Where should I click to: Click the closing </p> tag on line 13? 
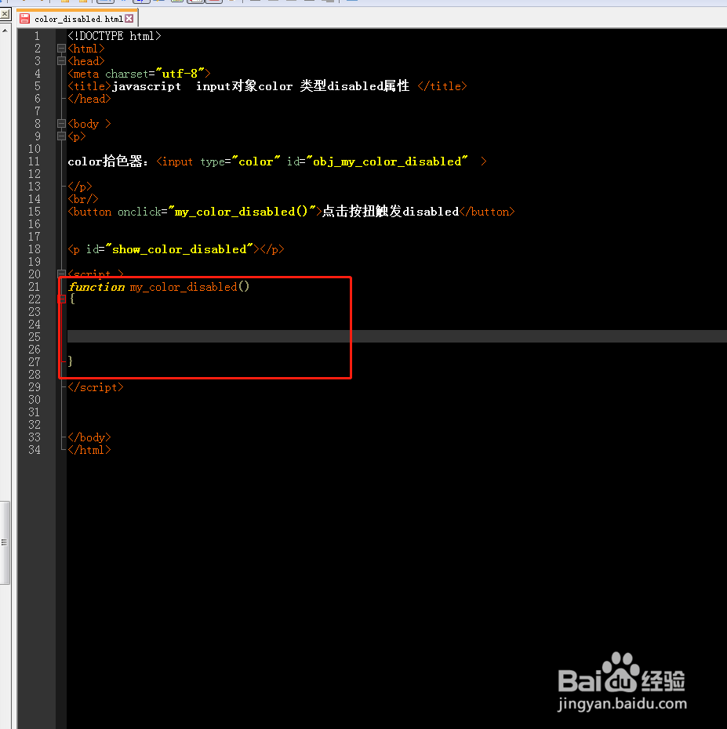coord(80,187)
